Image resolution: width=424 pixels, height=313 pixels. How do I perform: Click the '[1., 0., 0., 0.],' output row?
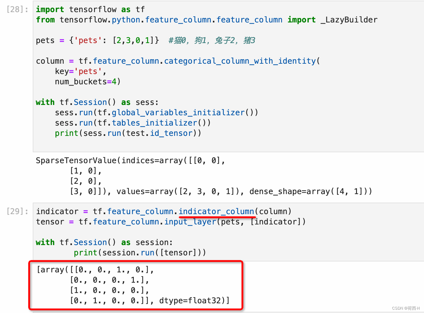point(109,290)
